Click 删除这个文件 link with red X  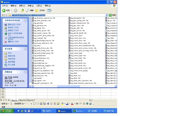point(13,42)
